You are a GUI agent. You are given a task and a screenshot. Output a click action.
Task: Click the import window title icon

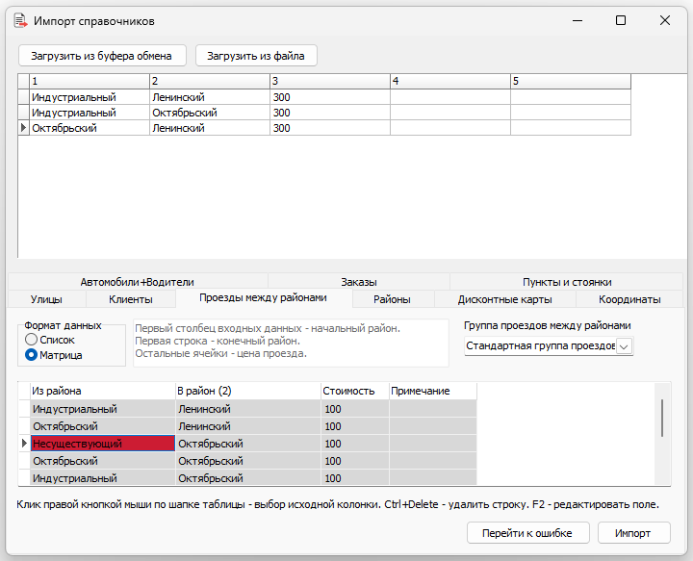(20, 21)
